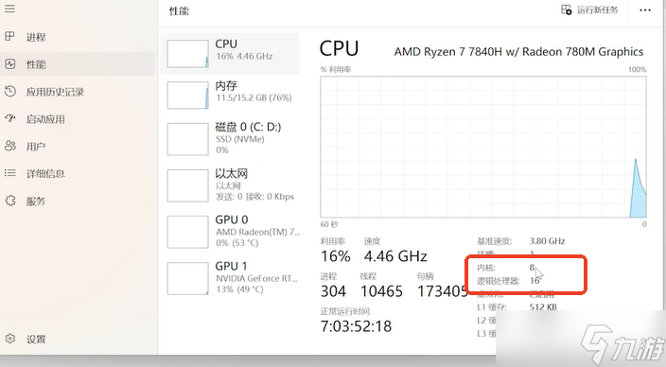Click the % 利用率 graph label
666x367 pixels.
[x=336, y=69]
